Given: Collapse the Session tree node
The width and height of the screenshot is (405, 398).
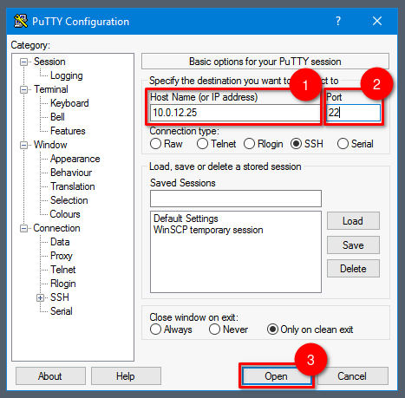Looking at the screenshot, I should 23,62.
